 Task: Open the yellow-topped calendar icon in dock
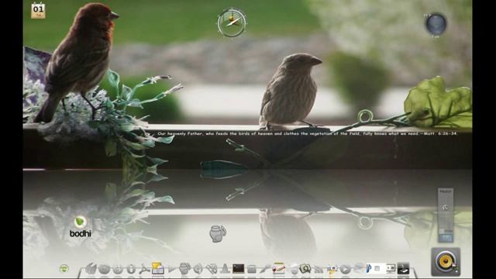click(x=157, y=268)
